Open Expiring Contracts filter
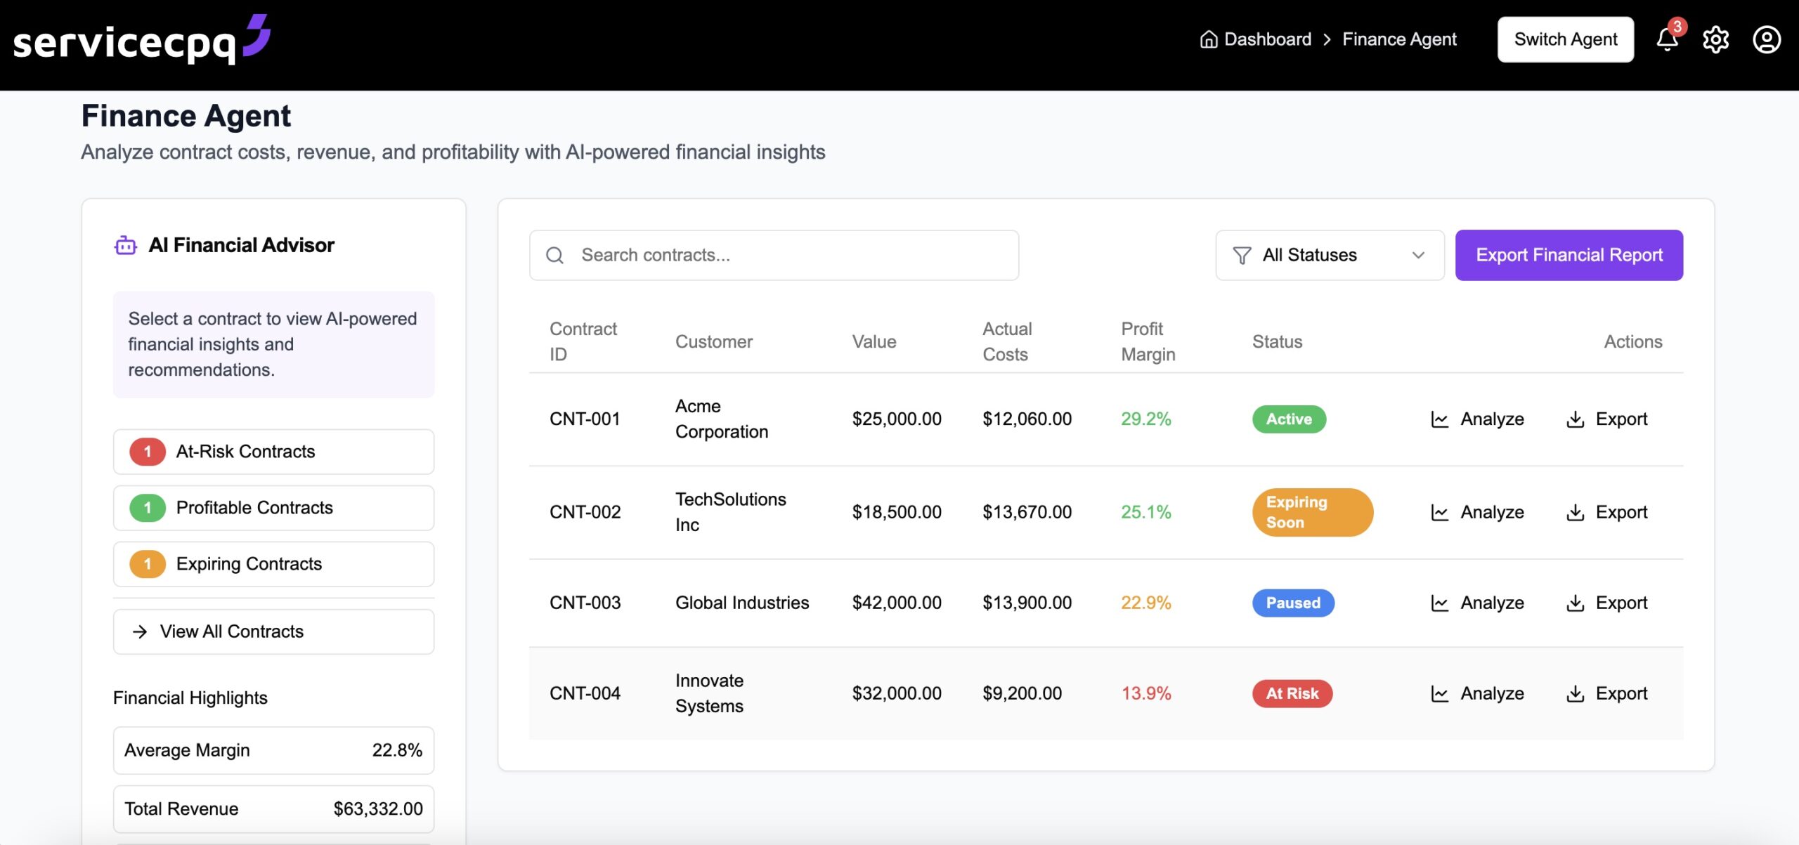Screen dimensions: 1799x845 tap(273, 564)
